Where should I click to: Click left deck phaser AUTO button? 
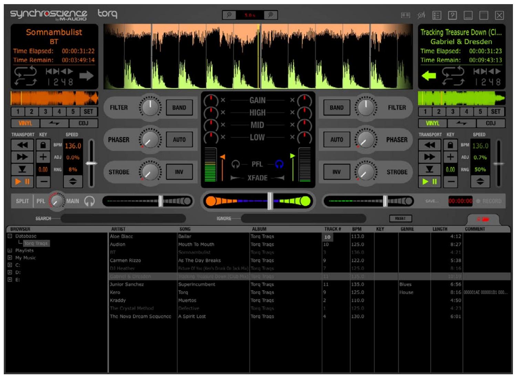click(179, 140)
